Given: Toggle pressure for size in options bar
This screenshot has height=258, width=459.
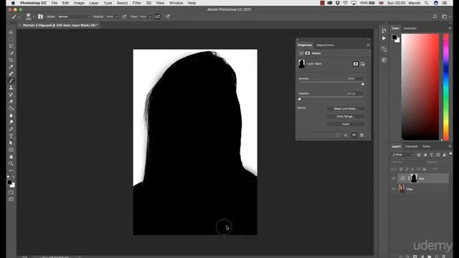Looking at the screenshot, I should 168,16.
